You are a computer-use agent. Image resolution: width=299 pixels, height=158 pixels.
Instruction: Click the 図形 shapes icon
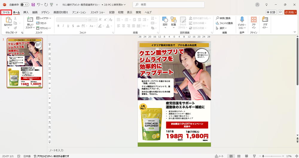coord(165,20)
